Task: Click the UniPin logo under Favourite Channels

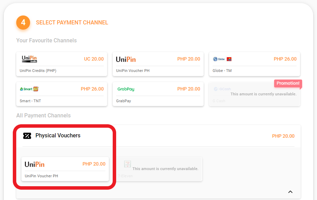Action: 126,59
